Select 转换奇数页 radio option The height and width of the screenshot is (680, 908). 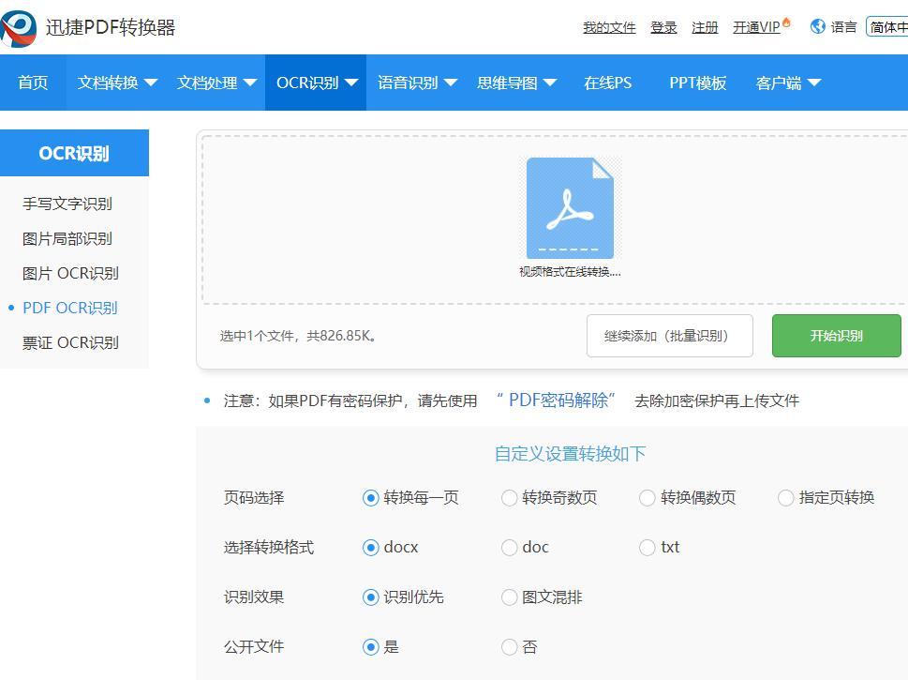(x=509, y=498)
